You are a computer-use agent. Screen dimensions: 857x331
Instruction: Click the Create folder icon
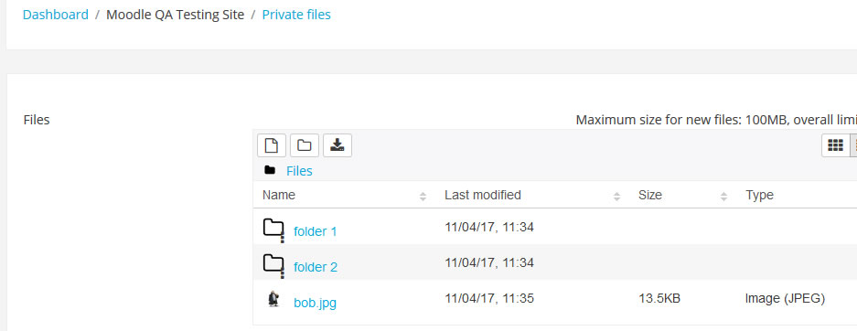coord(305,145)
